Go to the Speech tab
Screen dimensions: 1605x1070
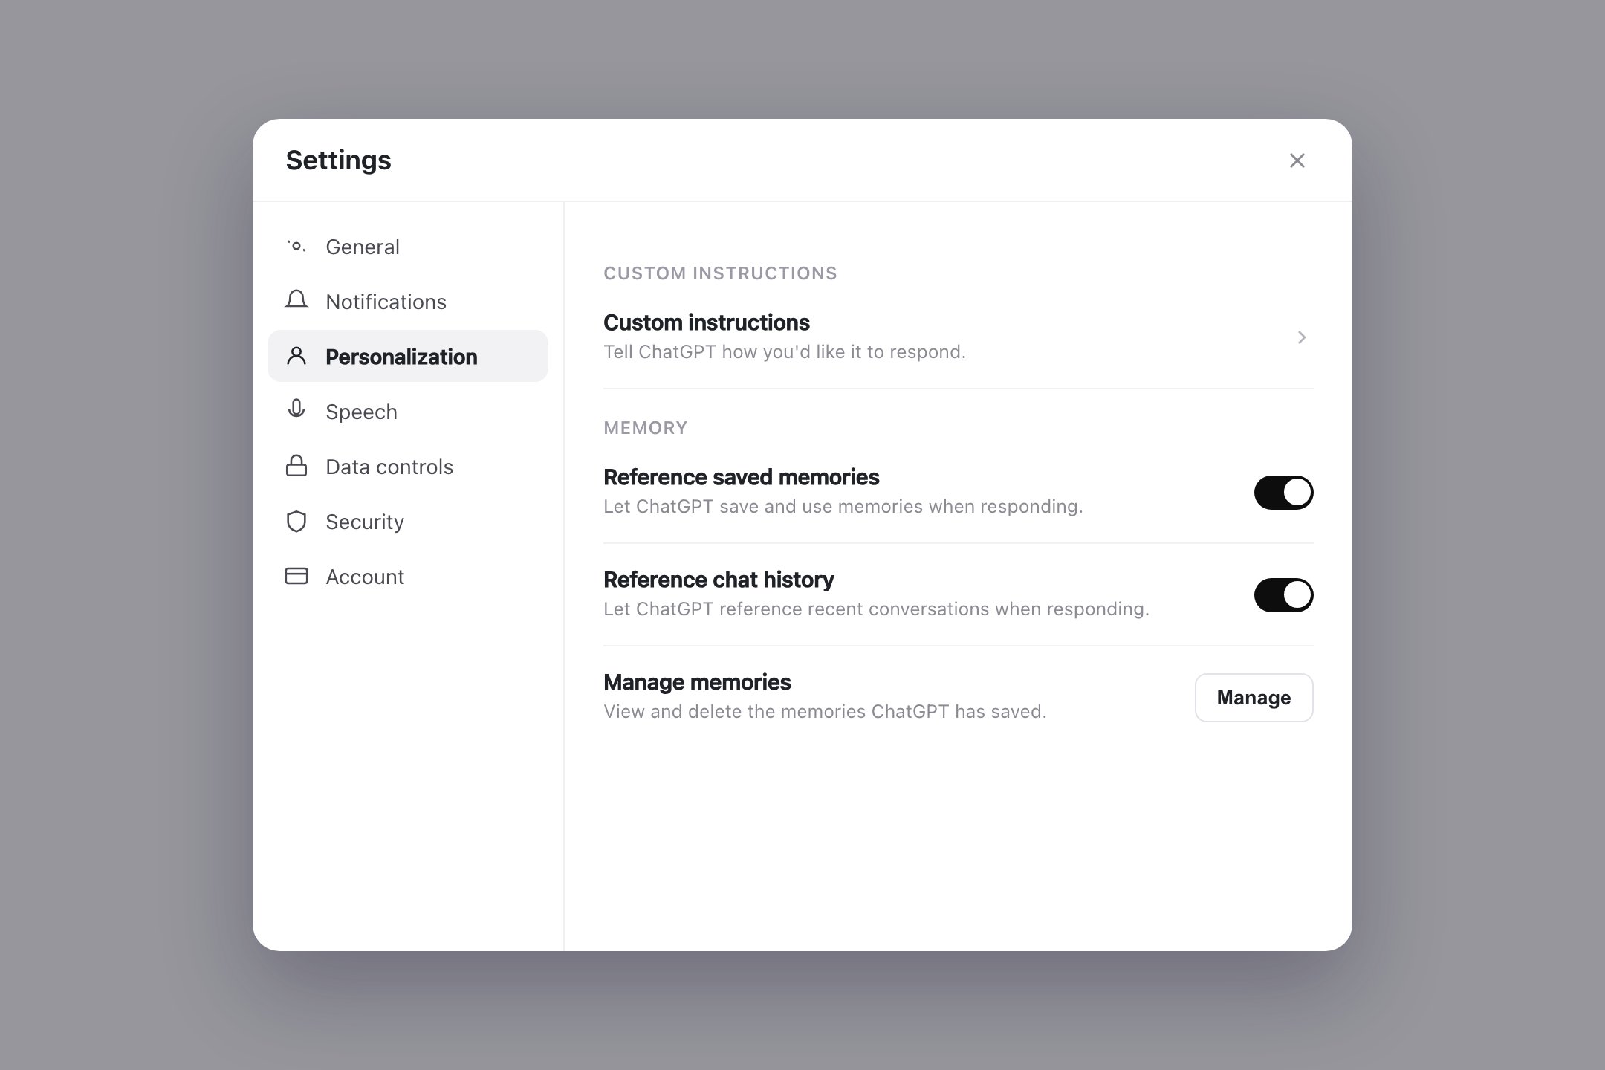(408, 412)
